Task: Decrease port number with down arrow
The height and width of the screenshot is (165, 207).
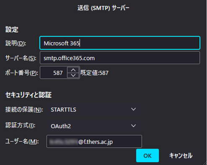Action: click(73, 75)
